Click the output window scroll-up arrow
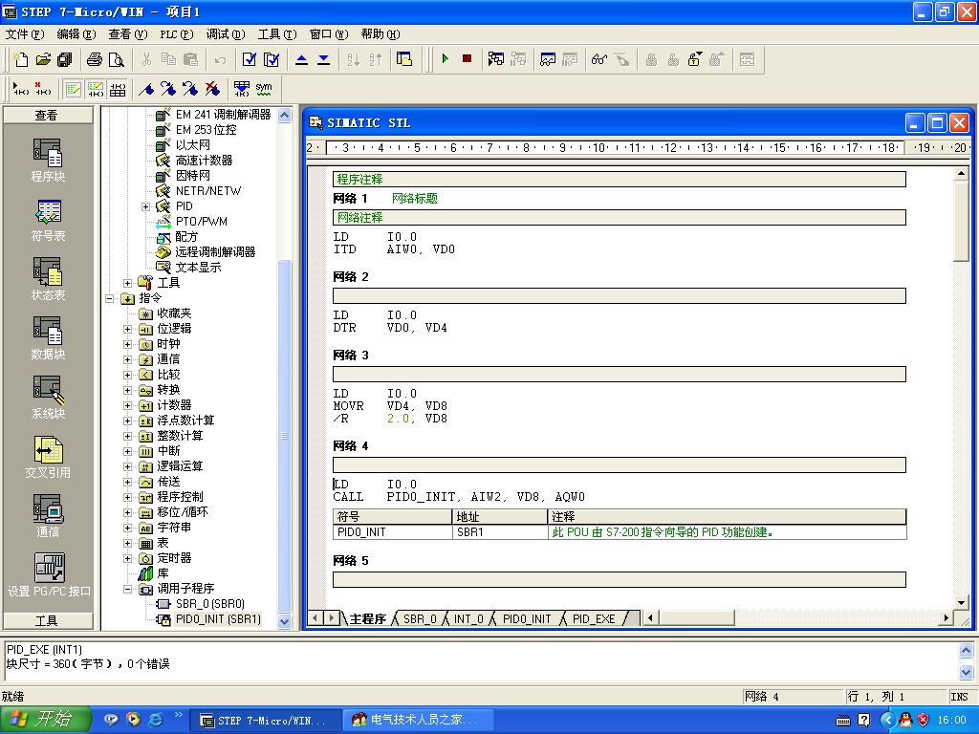Image resolution: width=979 pixels, height=734 pixels. [966, 652]
